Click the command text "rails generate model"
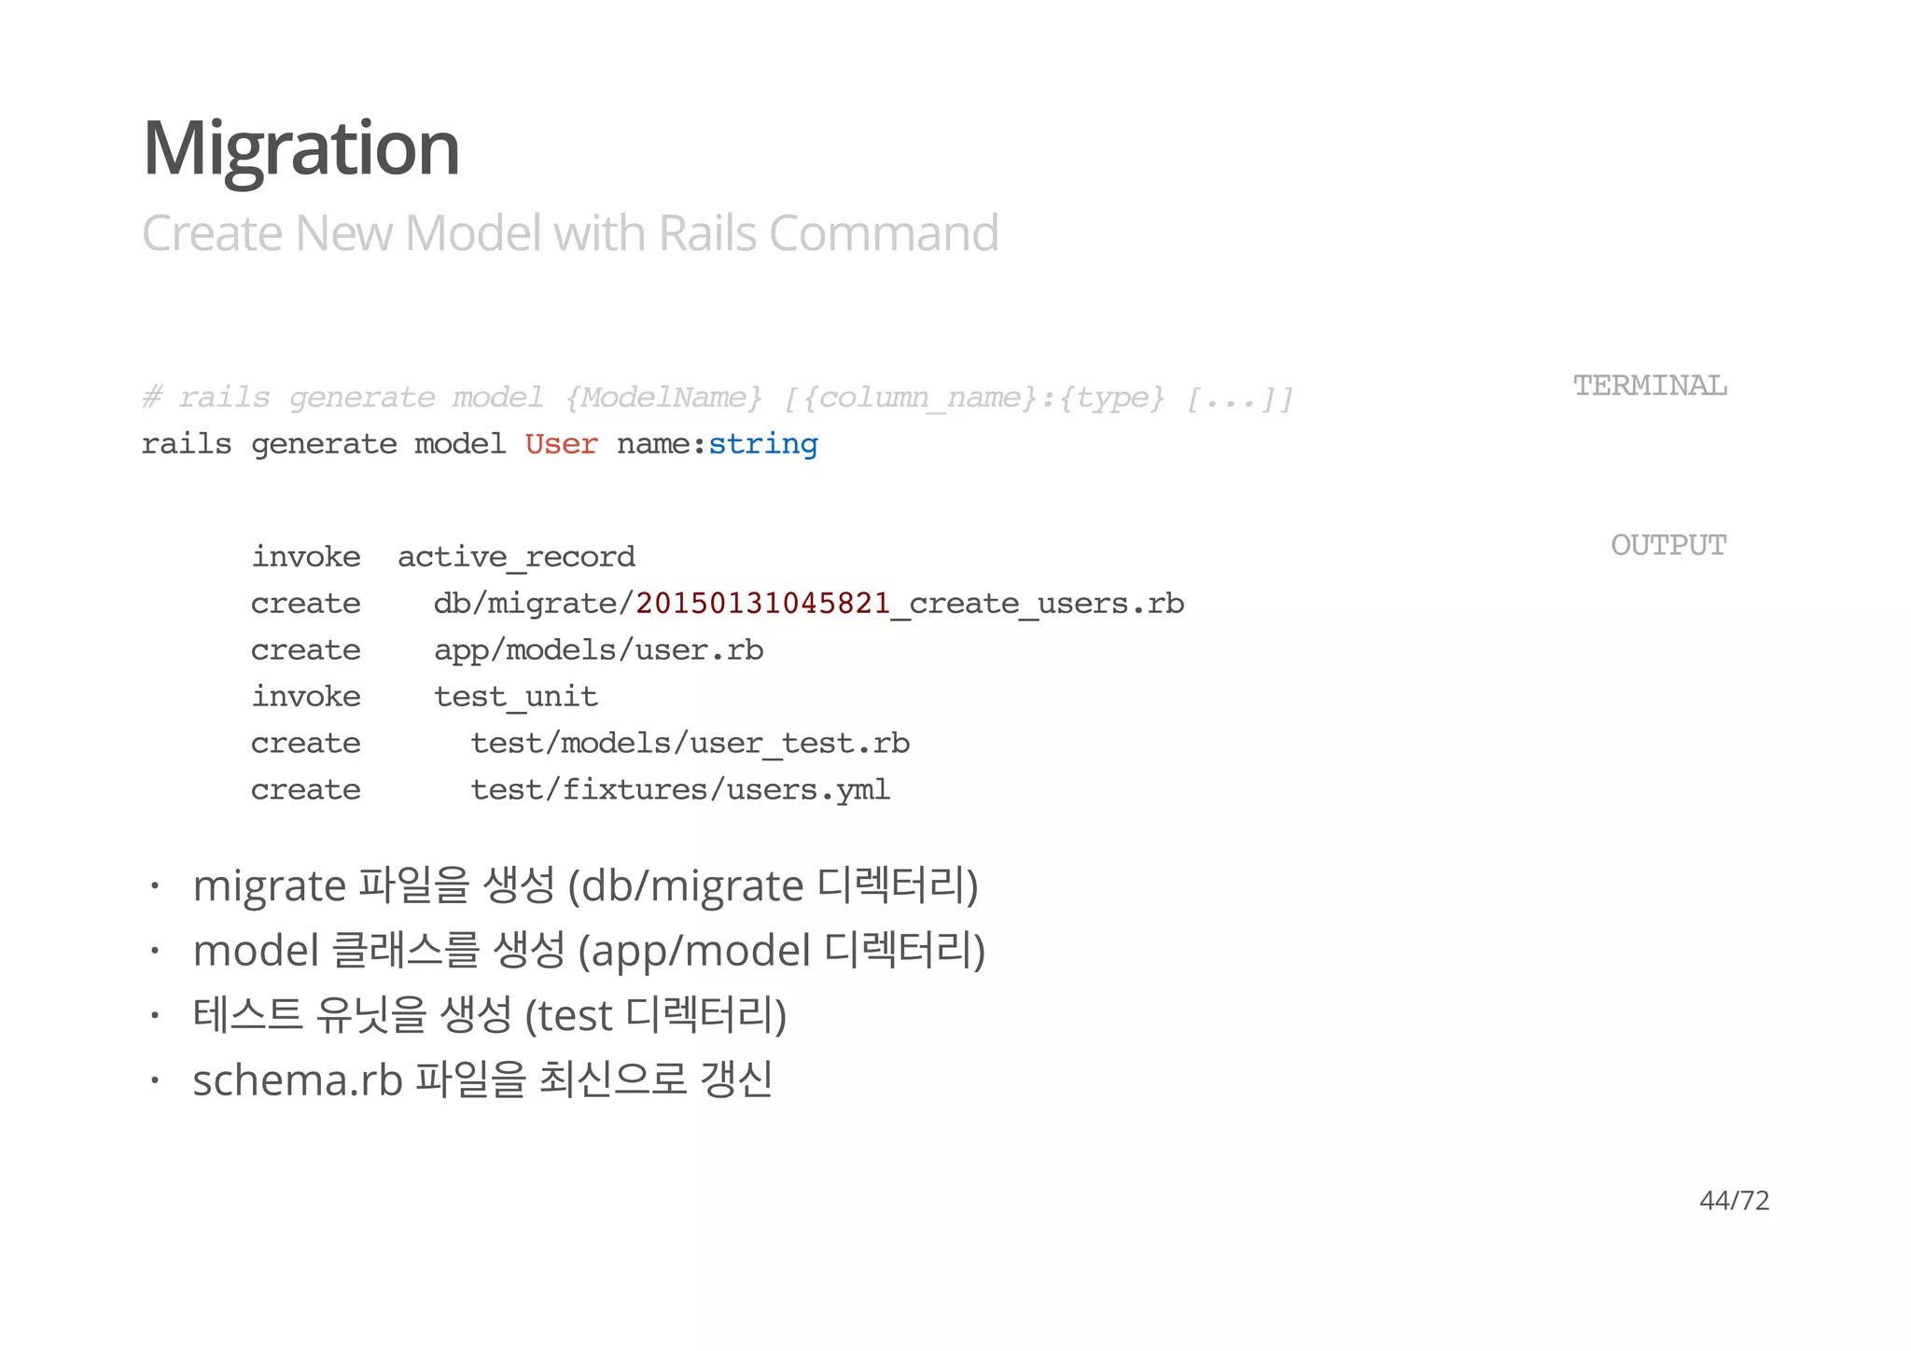This screenshot has height=1351, width=1911. (324, 444)
